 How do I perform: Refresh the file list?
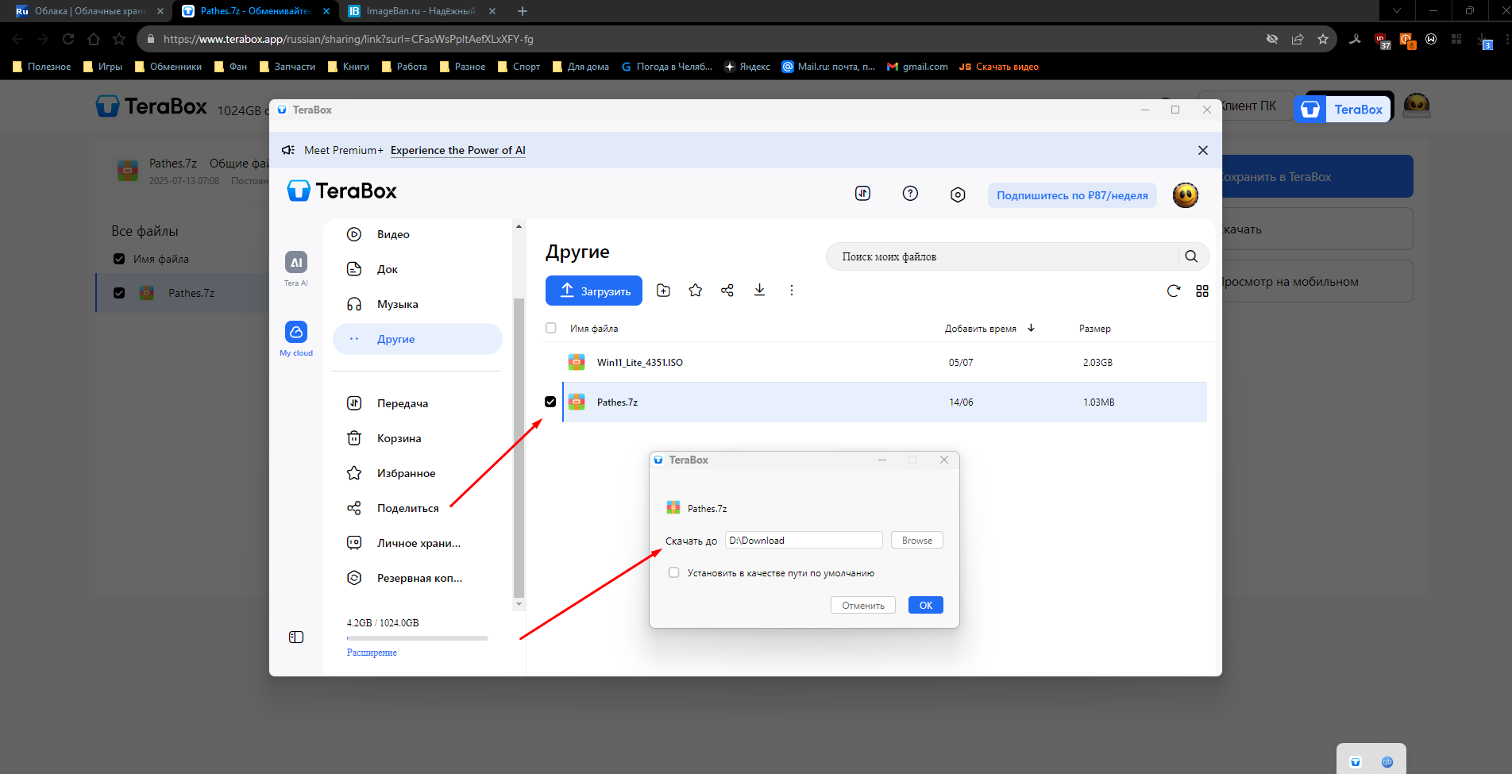[1173, 291]
